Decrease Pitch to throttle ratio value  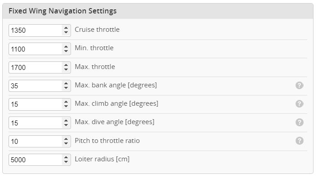point(66,144)
